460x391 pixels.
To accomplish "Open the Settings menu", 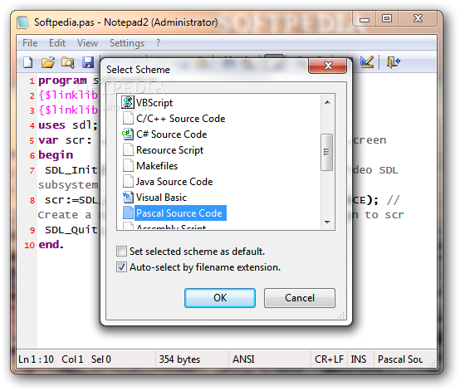I will point(127,43).
